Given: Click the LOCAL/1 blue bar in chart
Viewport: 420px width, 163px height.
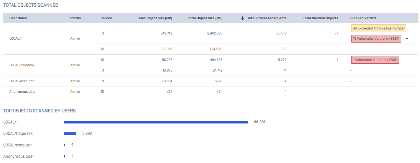Looking at the screenshot, I should [156, 122].
